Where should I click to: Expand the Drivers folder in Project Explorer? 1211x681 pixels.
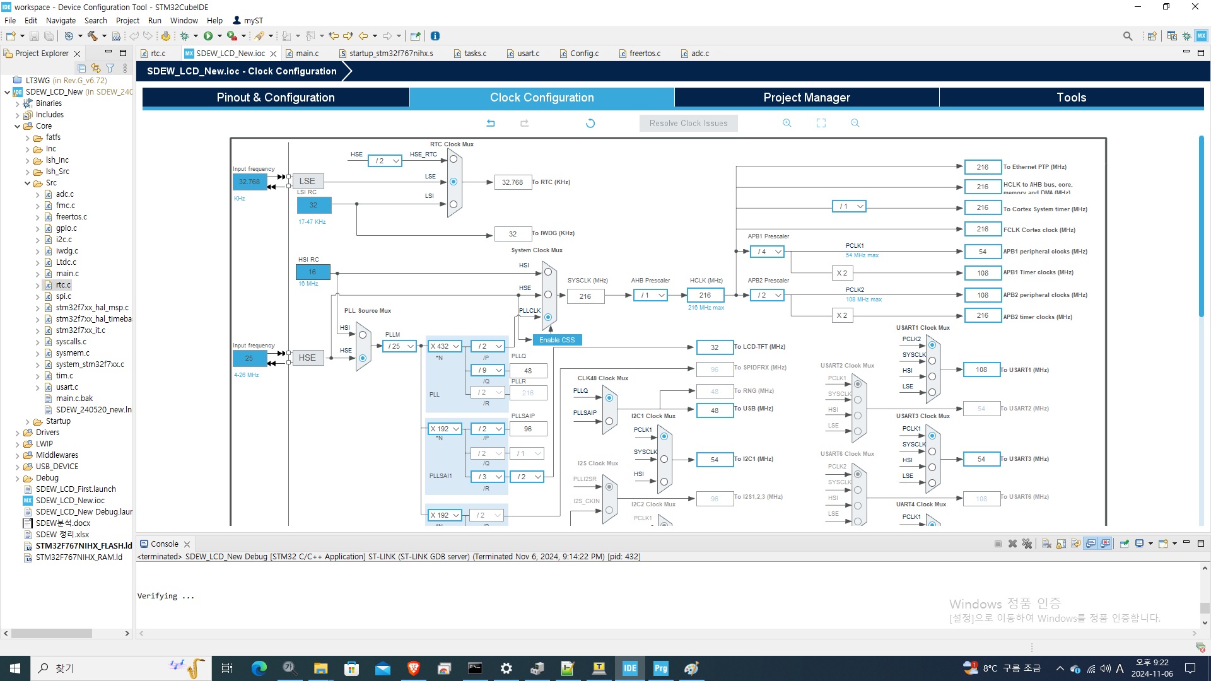(17, 433)
